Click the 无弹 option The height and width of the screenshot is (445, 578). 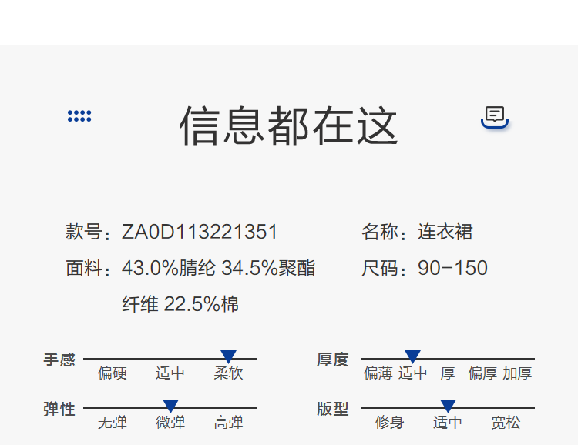click(113, 423)
